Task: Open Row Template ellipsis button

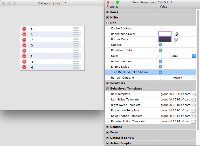Action: coord(193,94)
